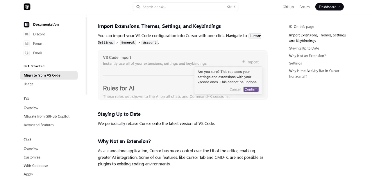Select Migrate from VS Code sidebar item
The width and height of the screenshot is (372, 177).
[x=49, y=75]
